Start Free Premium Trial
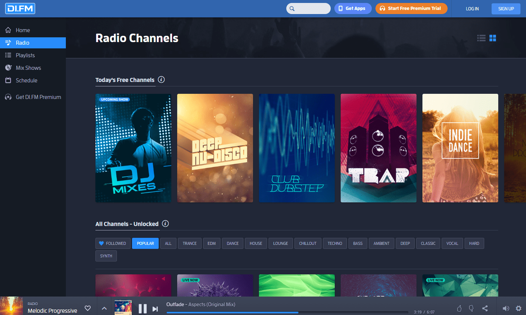526x315 pixels. pyautogui.click(x=411, y=8)
